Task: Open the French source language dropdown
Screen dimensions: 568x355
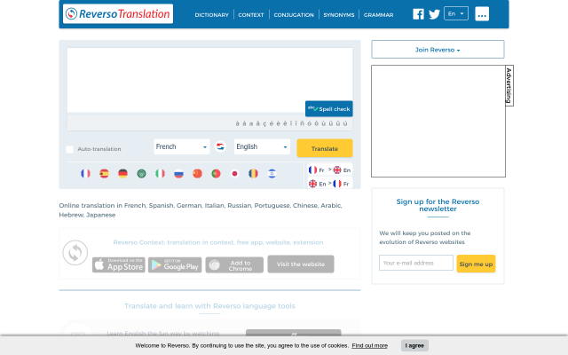Action: pos(181,146)
